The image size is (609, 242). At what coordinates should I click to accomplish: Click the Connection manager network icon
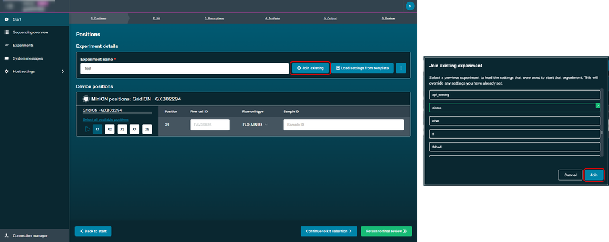pyautogui.click(x=6, y=235)
